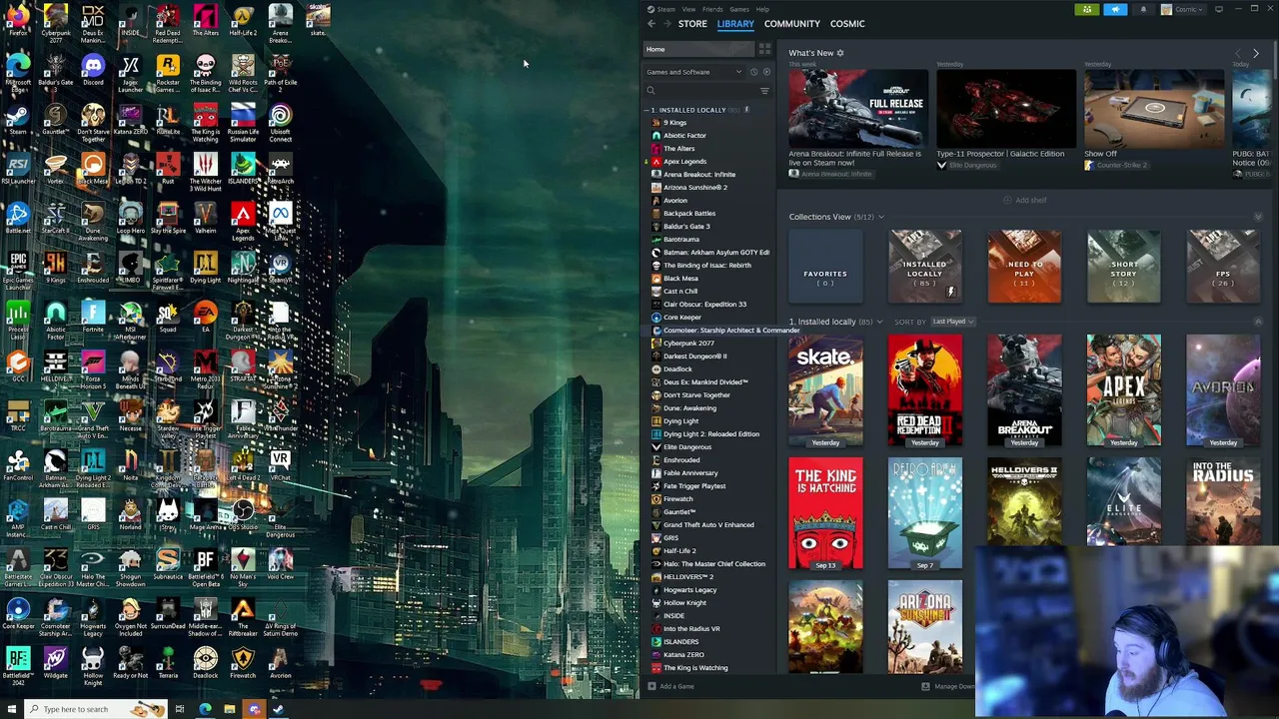The image size is (1279, 719).
Task: Open the Windows Start button
Action: pyautogui.click(x=11, y=709)
